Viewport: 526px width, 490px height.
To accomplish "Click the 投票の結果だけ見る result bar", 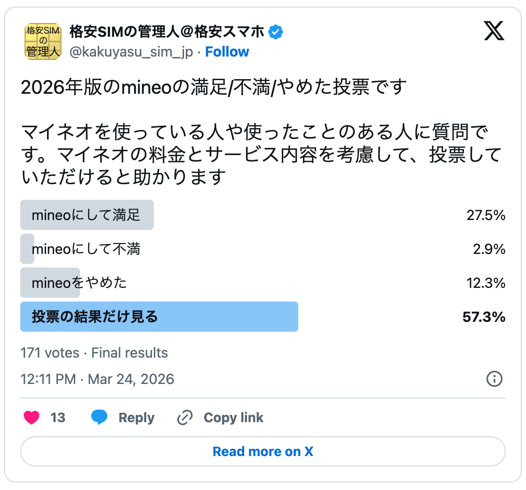I will 159,317.
